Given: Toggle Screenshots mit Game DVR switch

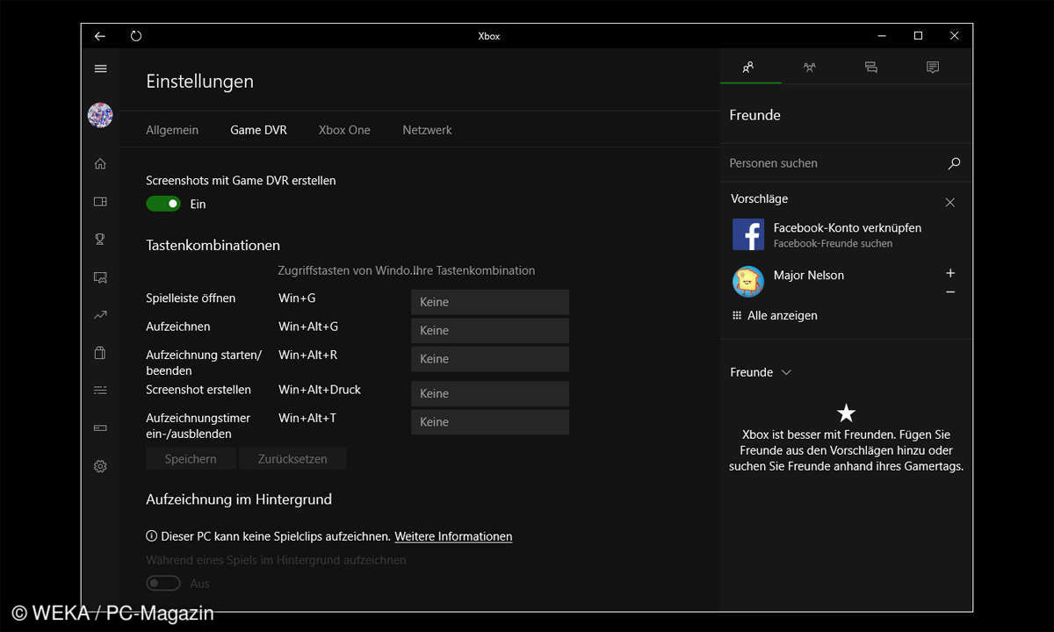Looking at the screenshot, I should pos(163,204).
